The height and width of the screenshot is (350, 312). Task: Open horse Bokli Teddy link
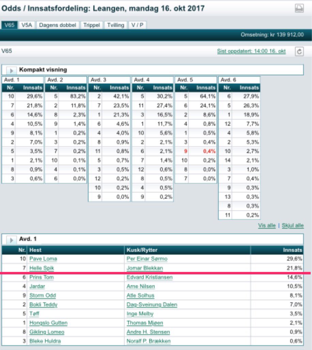(x=44, y=305)
